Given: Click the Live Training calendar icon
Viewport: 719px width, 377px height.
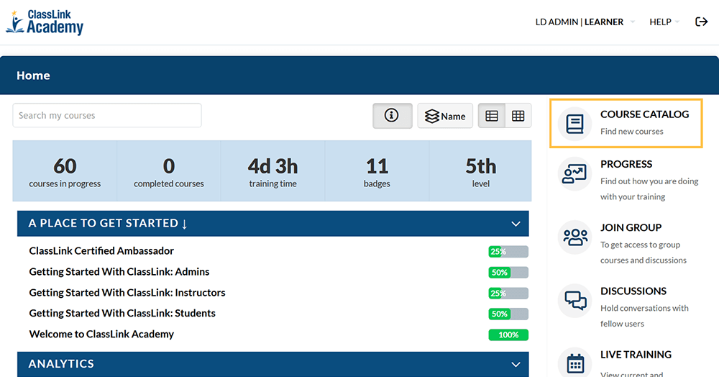Looking at the screenshot, I should [x=574, y=363].
